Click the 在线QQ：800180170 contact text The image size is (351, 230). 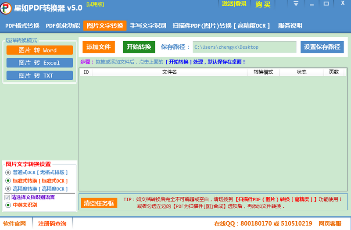(x=243, y=223)
